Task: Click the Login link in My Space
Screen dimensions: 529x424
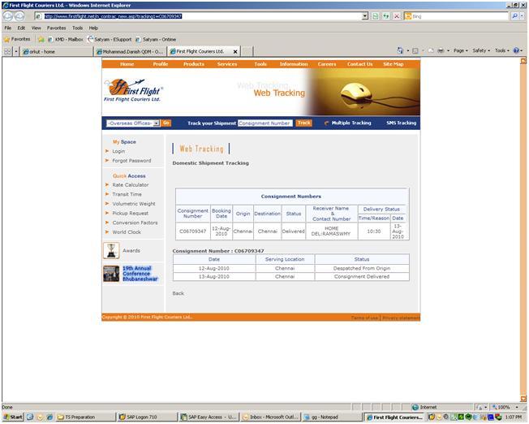Action: click(x=118, y=151)
